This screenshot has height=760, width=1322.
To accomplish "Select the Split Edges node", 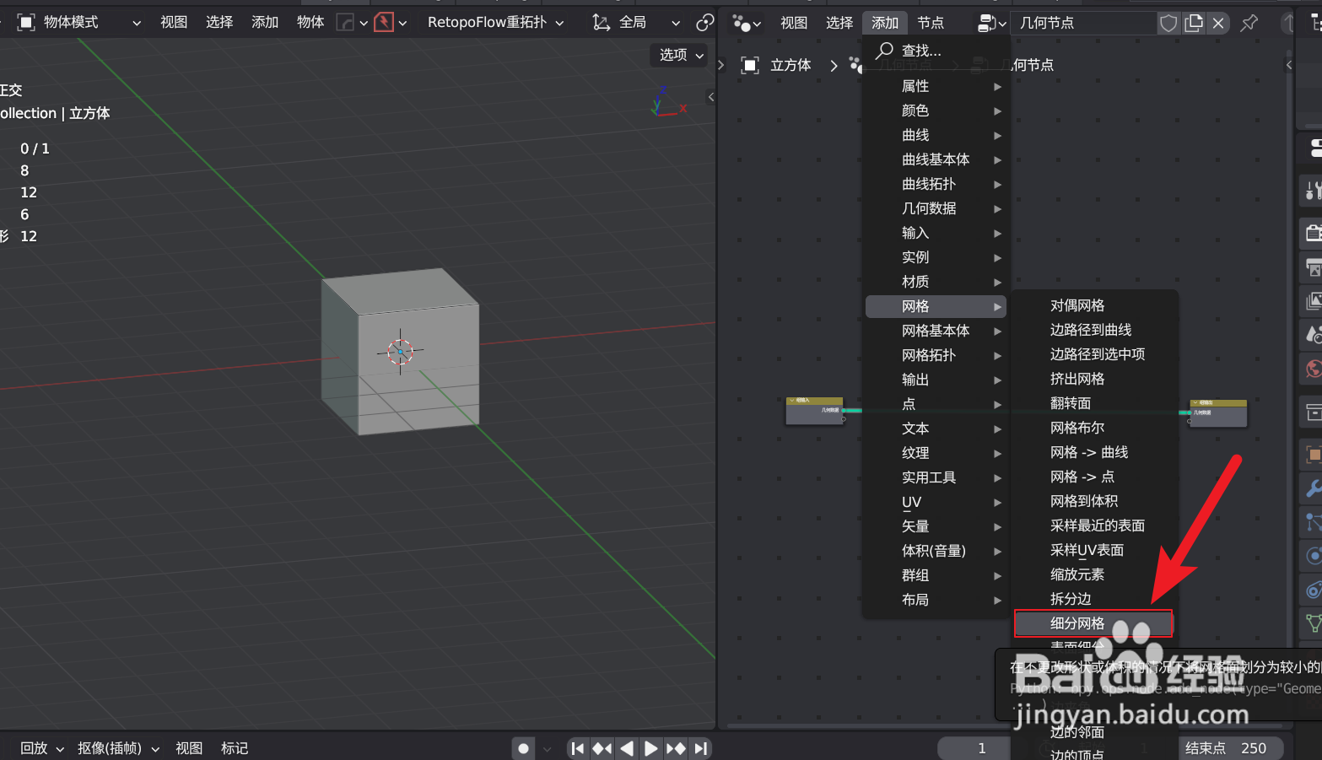I will point(1094,599).
